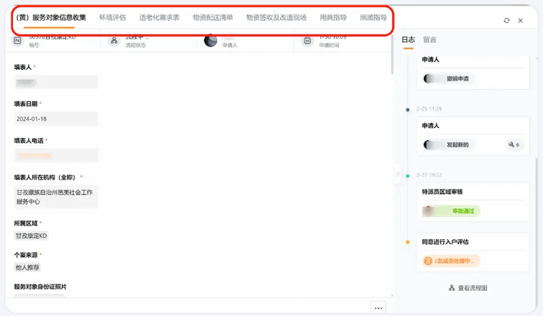Click the 查看流程图 link
Viewport: 543px width, 316px height.
472,288
